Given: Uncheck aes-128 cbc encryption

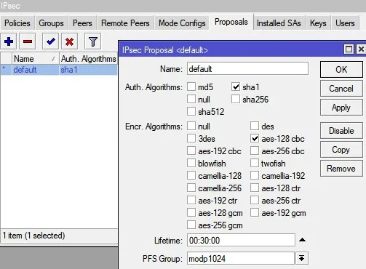Looking at the screenshot, I should (x=255, y=138).
